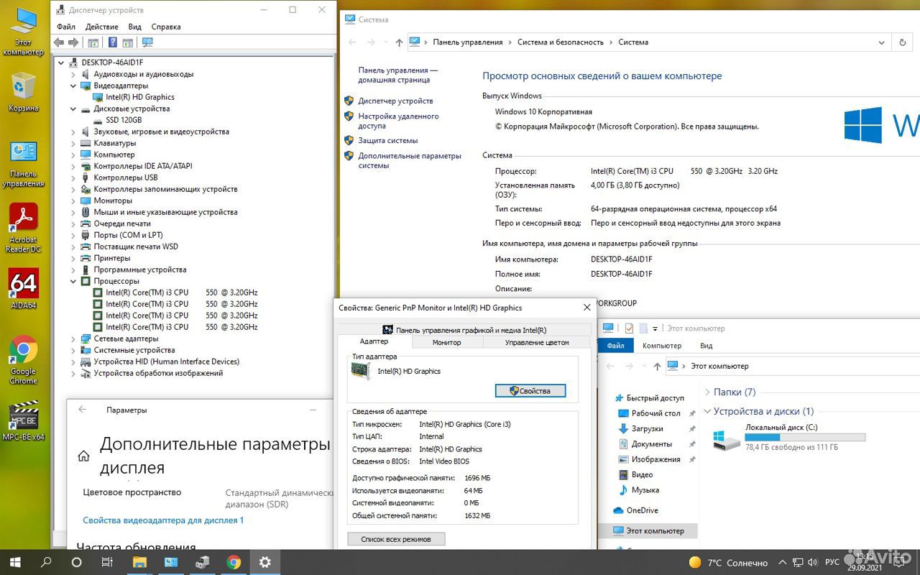This screenshot has height=575, width=920.
Task: Open Компьютер ribbon tab in Explorer
Action: pyautogui.click(x=662, y=346)
